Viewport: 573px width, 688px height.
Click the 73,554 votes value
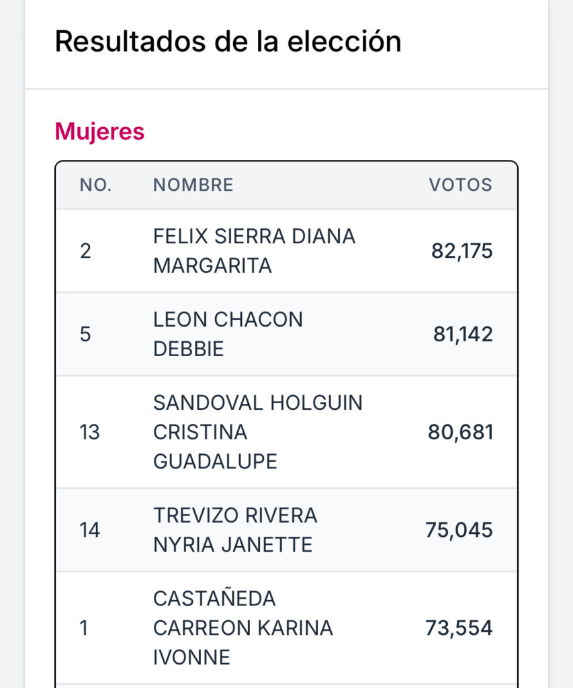click(x=459, y=628)
